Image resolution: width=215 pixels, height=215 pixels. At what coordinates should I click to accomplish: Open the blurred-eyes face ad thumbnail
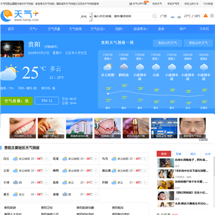click(192, 128)
